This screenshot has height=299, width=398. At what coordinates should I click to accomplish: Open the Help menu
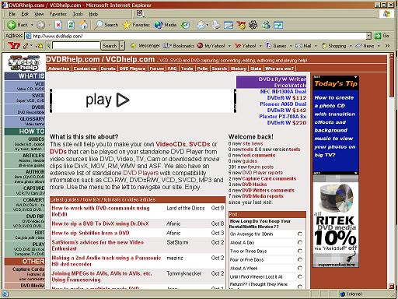(93, 14)
